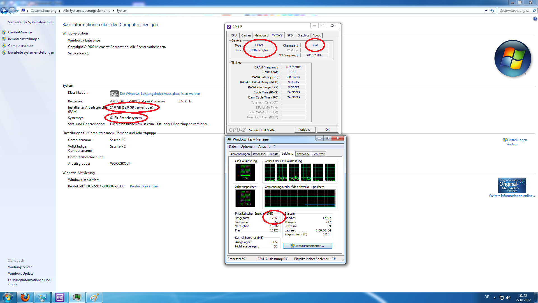
Task: Open Paint from the taskbar
Action: 94,297
